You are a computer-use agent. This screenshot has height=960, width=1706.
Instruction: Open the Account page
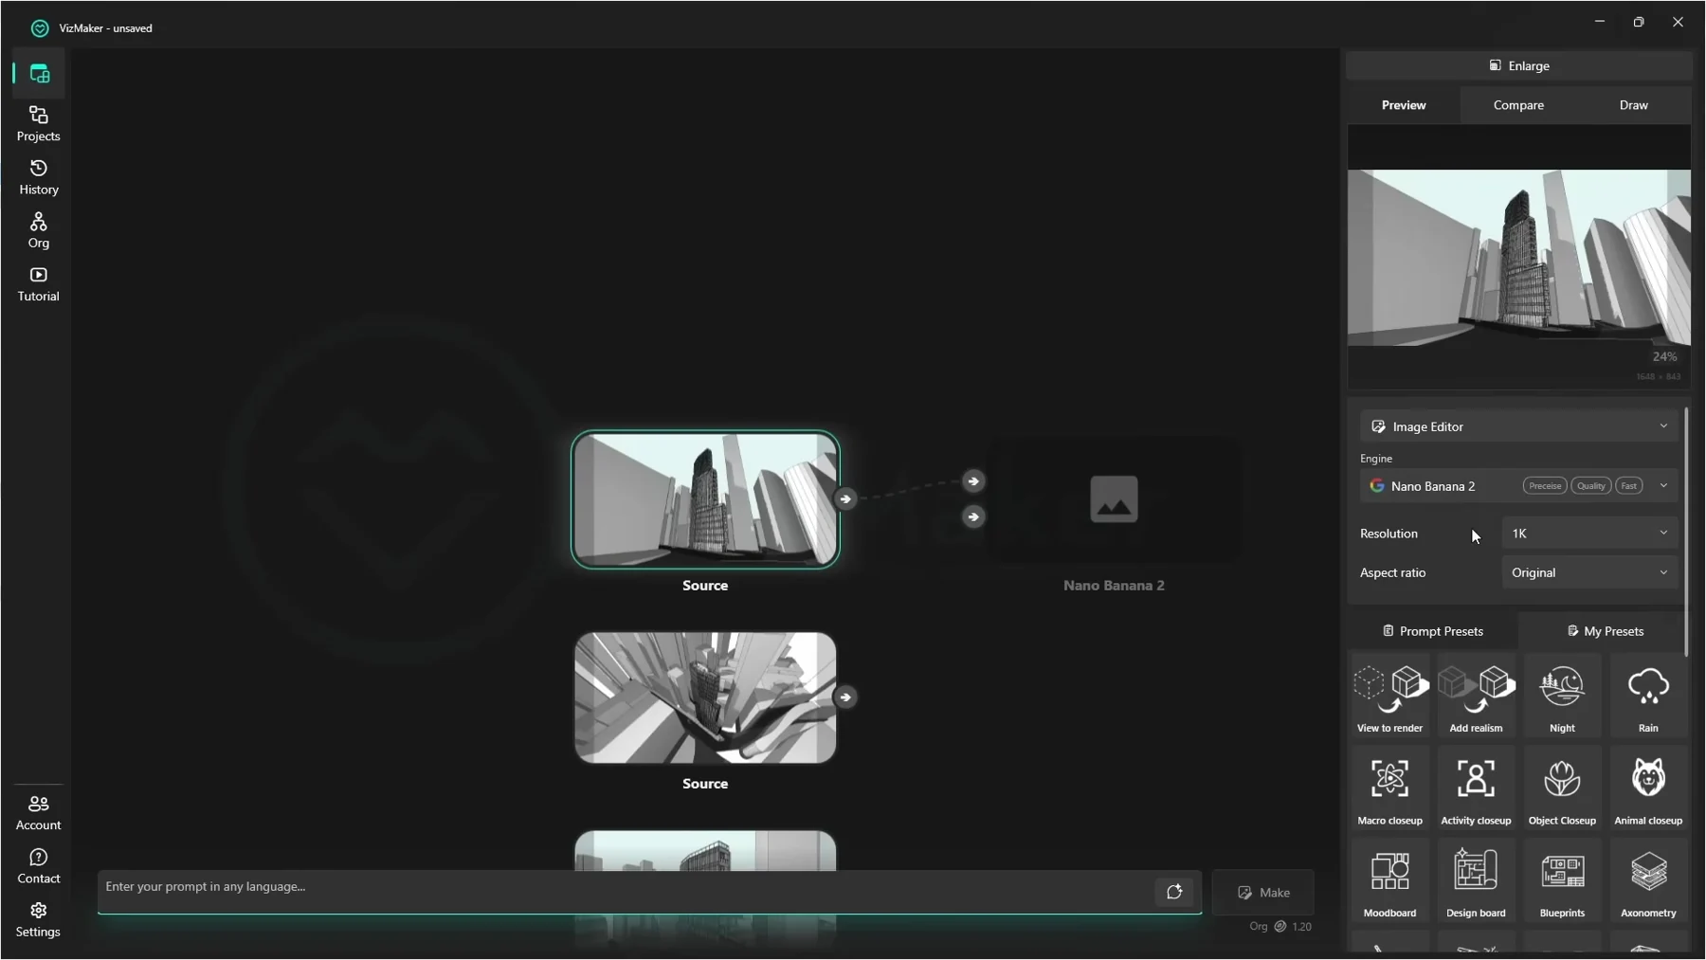[39, 812]
